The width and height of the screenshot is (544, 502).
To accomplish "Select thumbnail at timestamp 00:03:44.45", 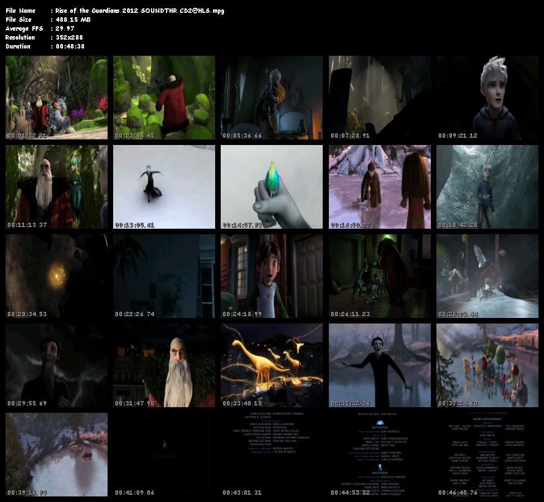I will pos(164,98).
